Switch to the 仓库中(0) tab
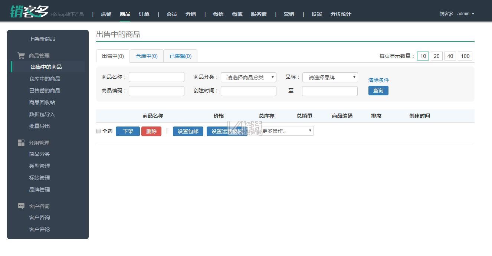492x256 pixels. point(147,56)
